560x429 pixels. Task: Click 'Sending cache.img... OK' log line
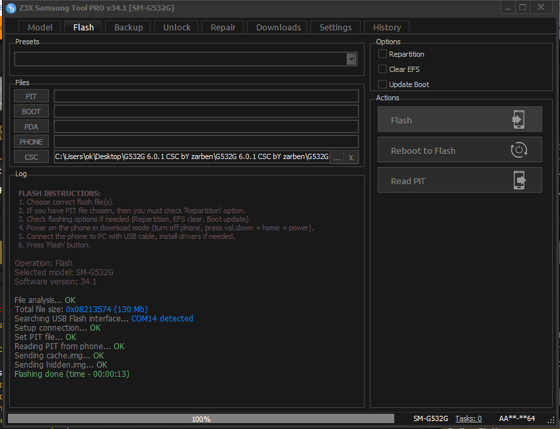tap(59, 356)
